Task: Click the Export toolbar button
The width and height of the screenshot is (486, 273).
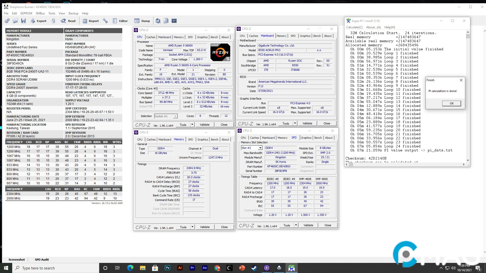Action: pyautogui.click(x=38, y=21)
